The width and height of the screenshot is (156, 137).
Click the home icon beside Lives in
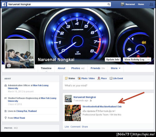5,111
